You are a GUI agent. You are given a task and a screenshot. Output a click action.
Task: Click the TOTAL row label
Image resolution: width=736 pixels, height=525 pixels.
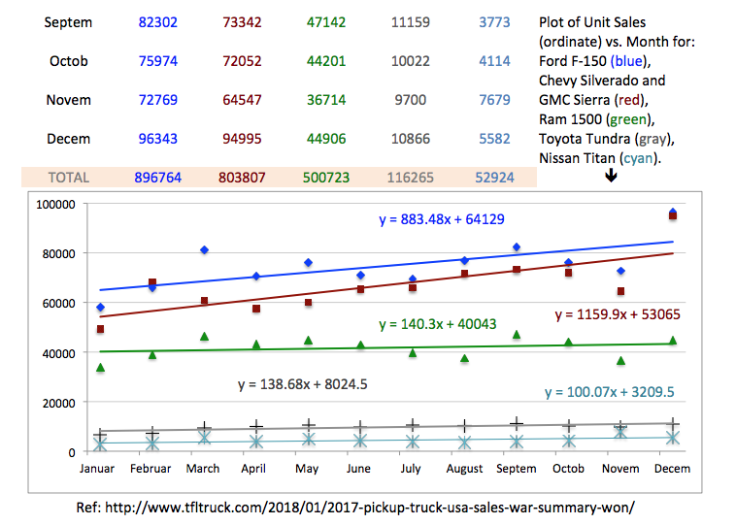tap(69, 178)
